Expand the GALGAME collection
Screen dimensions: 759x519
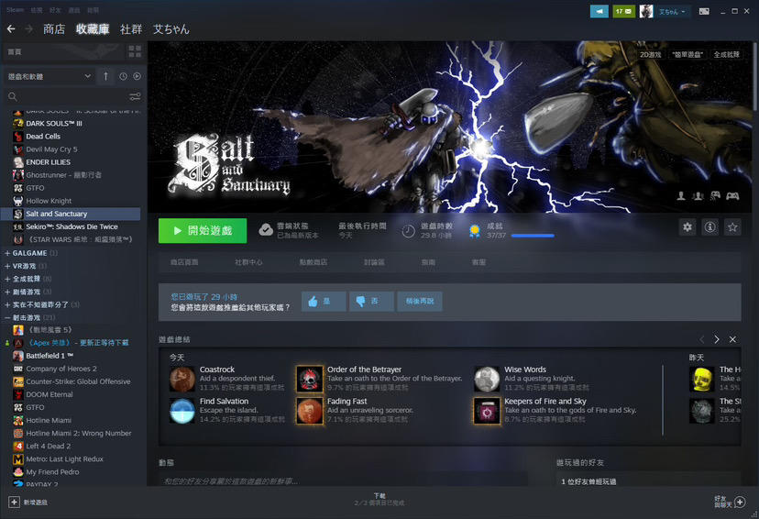(x=7, y=253)
